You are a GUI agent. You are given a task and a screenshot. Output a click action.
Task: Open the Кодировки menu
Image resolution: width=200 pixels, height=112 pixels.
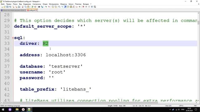(27, 4)
